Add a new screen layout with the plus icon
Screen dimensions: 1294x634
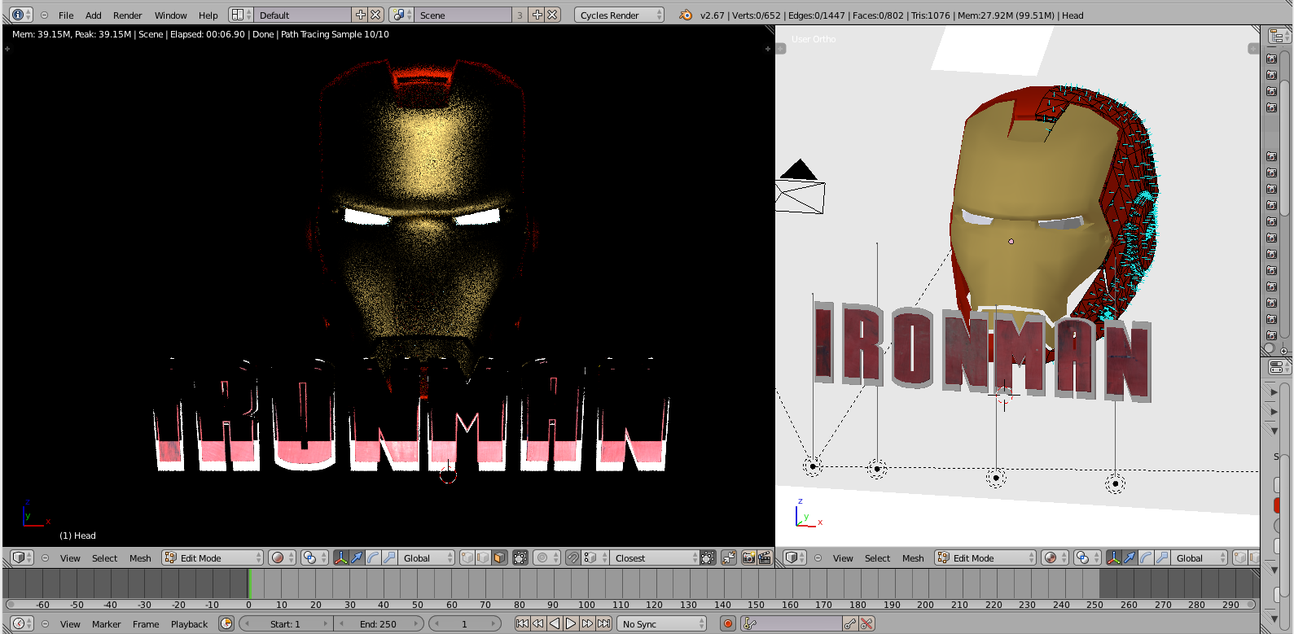361,15
